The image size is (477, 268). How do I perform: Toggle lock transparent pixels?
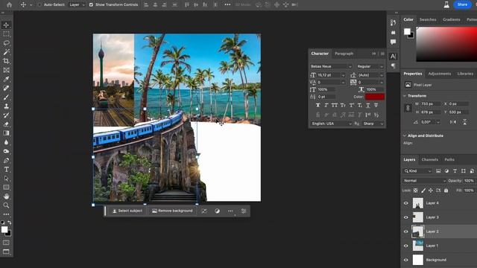point(416,191)
